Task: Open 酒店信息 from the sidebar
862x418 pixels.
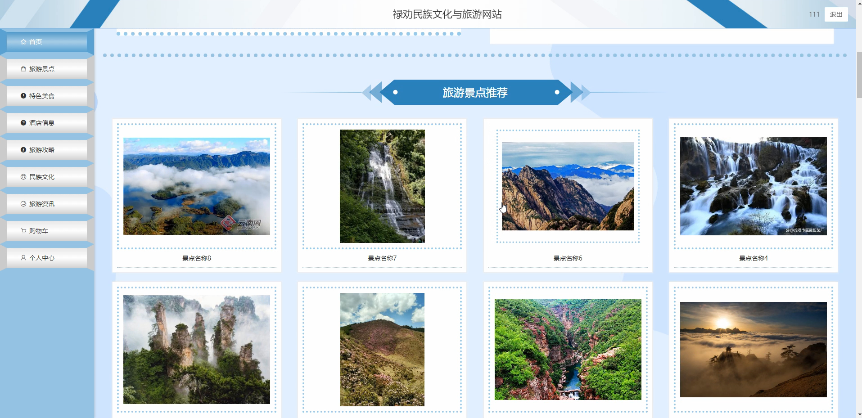Action: (47, 123)
